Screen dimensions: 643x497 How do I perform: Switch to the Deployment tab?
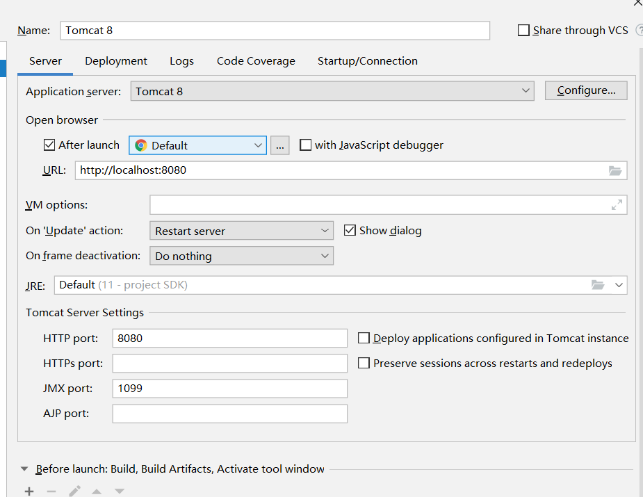point(115,61)
